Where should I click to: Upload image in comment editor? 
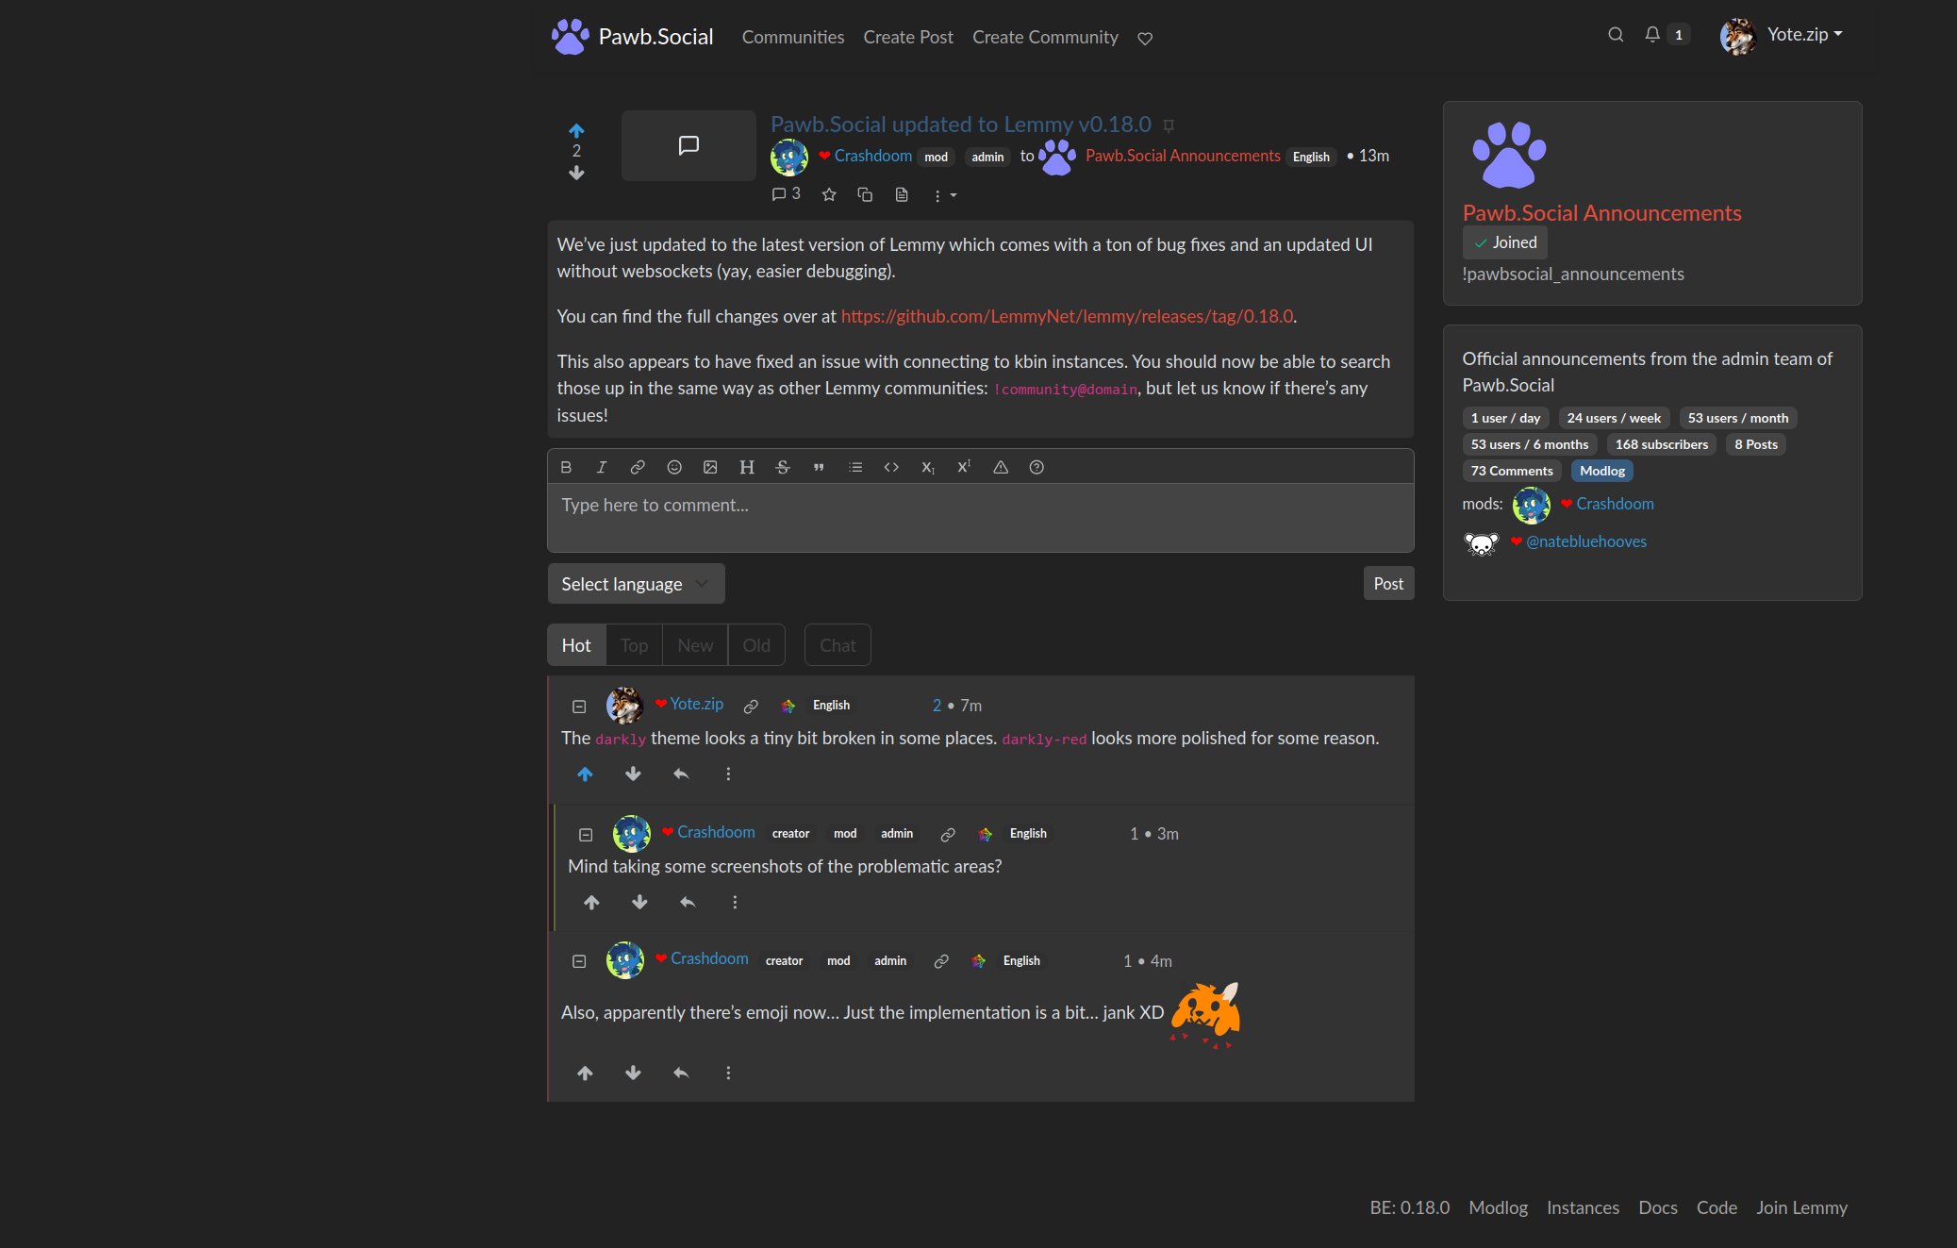click(x=710, y=467)
